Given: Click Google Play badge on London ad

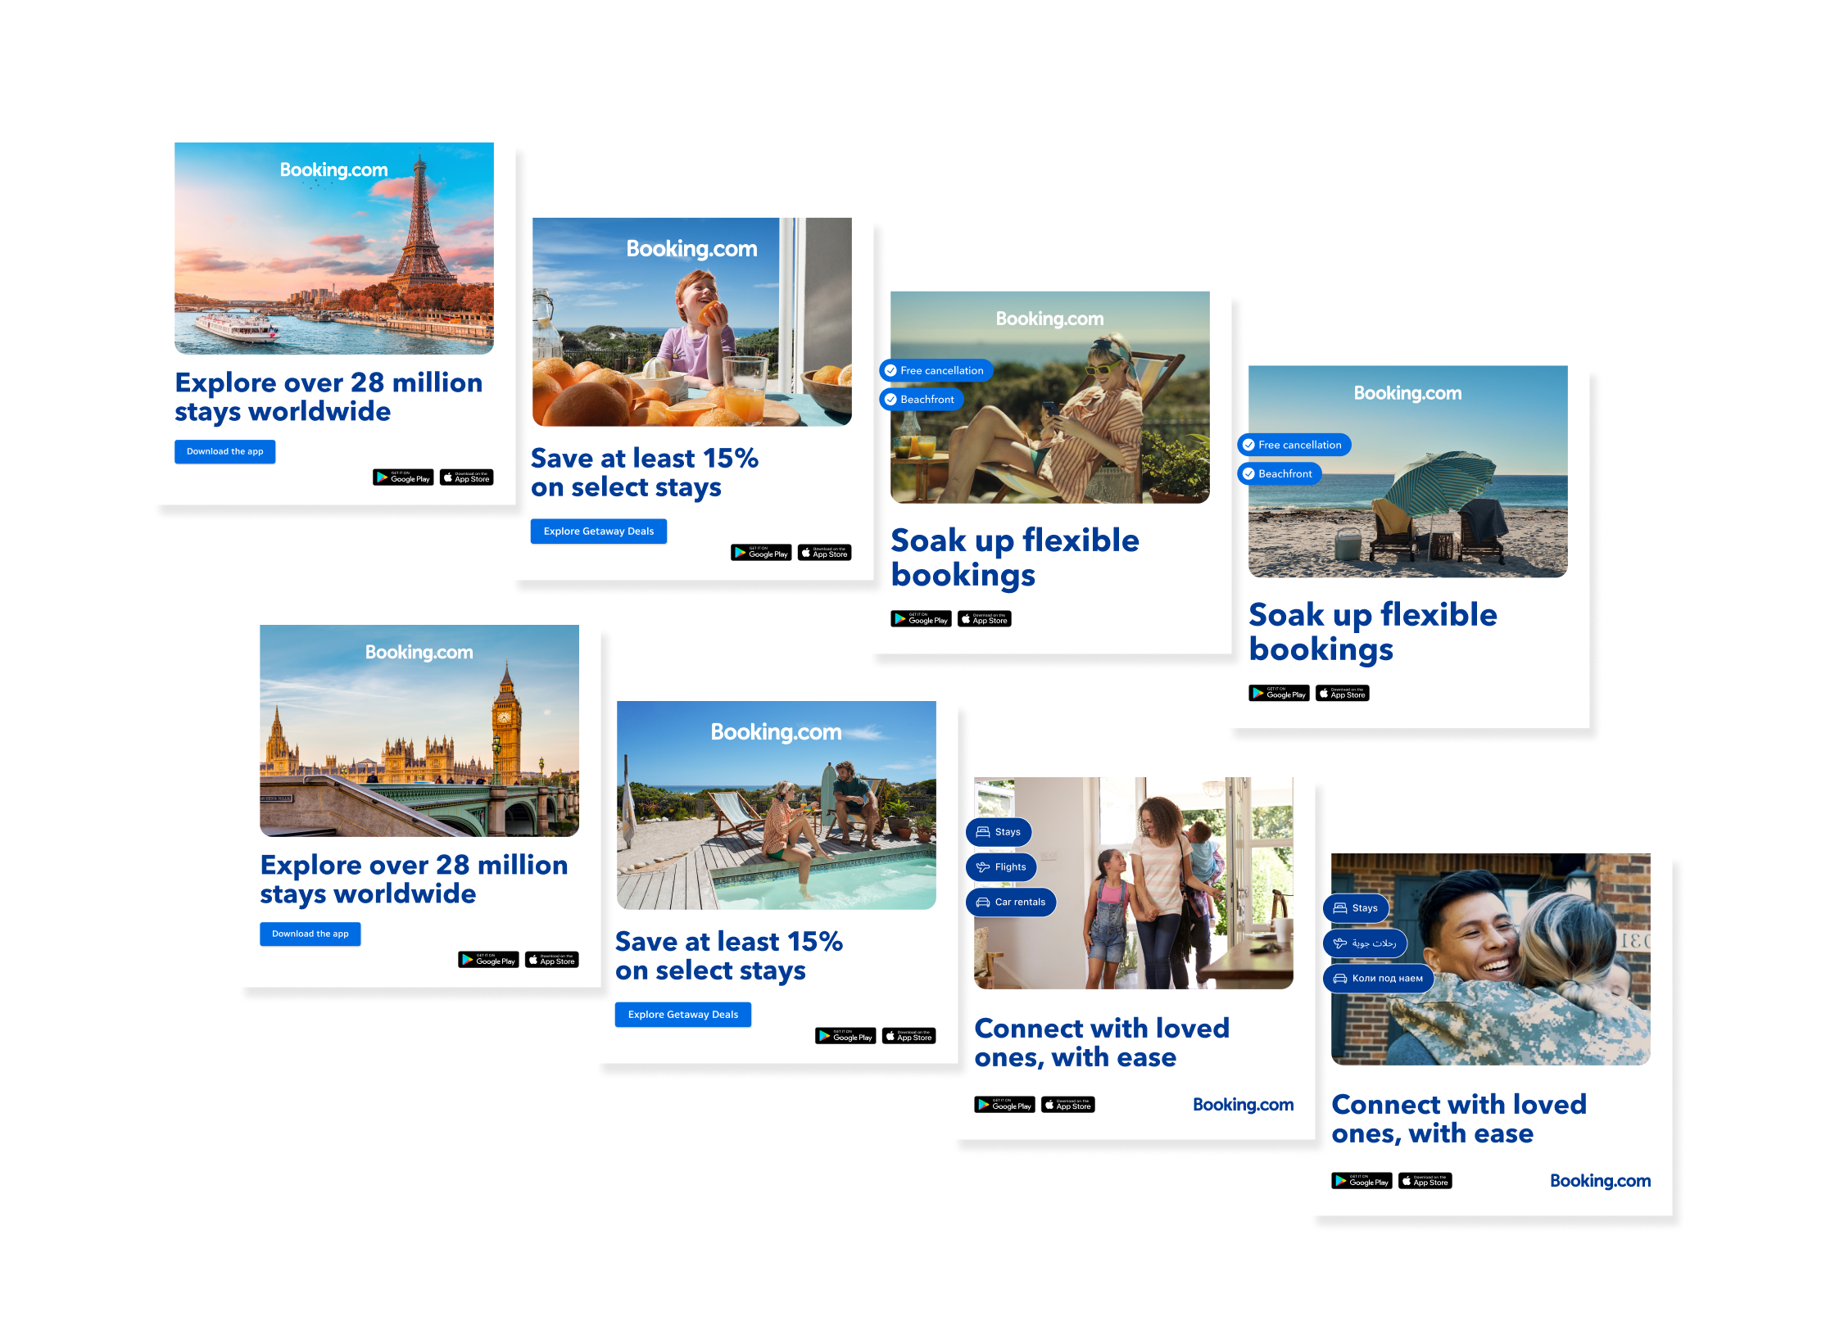Looking at the screenshot, I should click(488, 960).
